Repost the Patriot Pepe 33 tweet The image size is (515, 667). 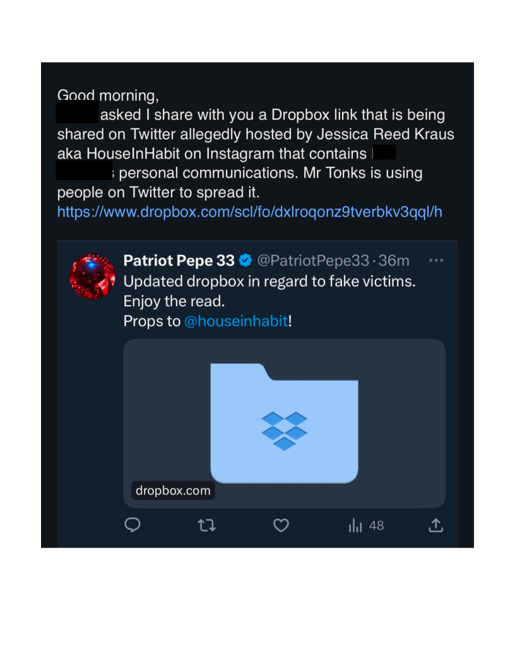point(206,525)
